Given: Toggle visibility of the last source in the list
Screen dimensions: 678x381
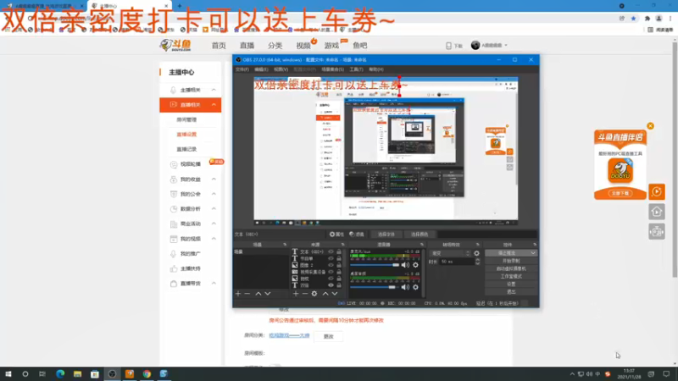Looking at the screenshot, I should (x=331, y=285).
